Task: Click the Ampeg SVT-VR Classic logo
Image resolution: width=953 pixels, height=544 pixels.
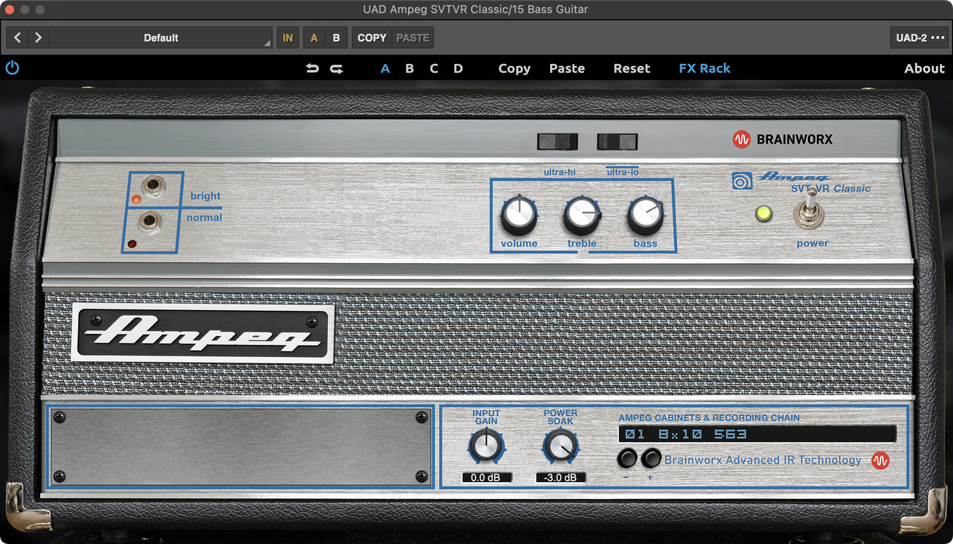Action: click(801, 181)
